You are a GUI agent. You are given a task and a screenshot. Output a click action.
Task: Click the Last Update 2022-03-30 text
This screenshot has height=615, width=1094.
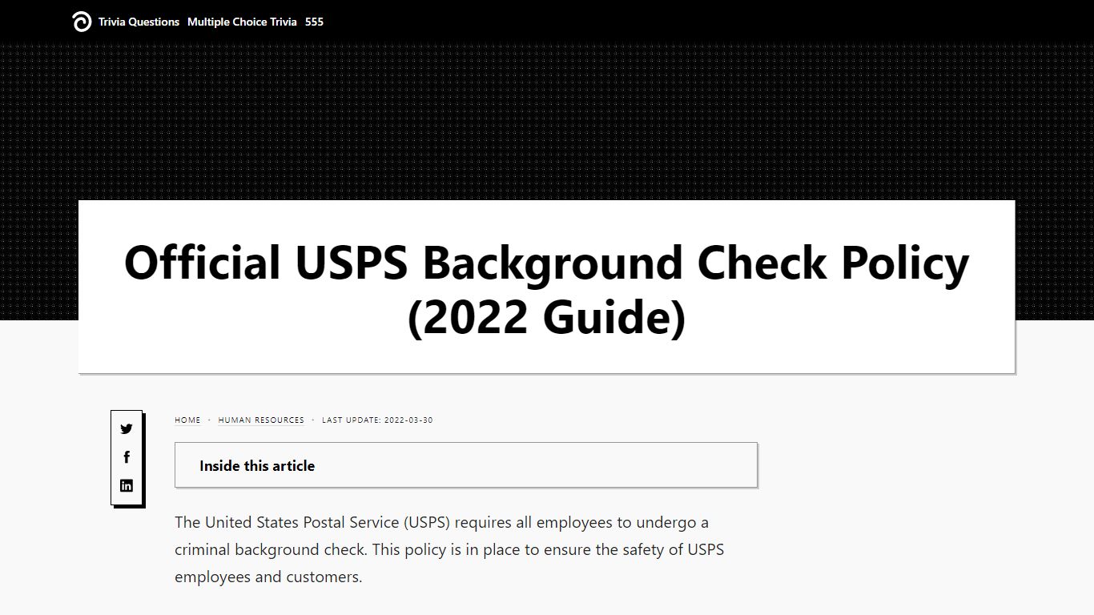click(377, 420)
